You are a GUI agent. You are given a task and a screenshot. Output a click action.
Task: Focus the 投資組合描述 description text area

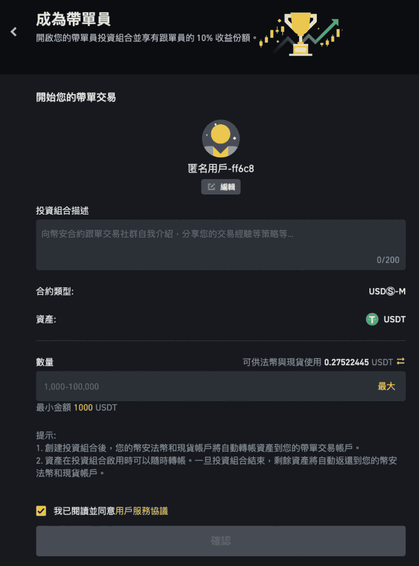[221, 245]
